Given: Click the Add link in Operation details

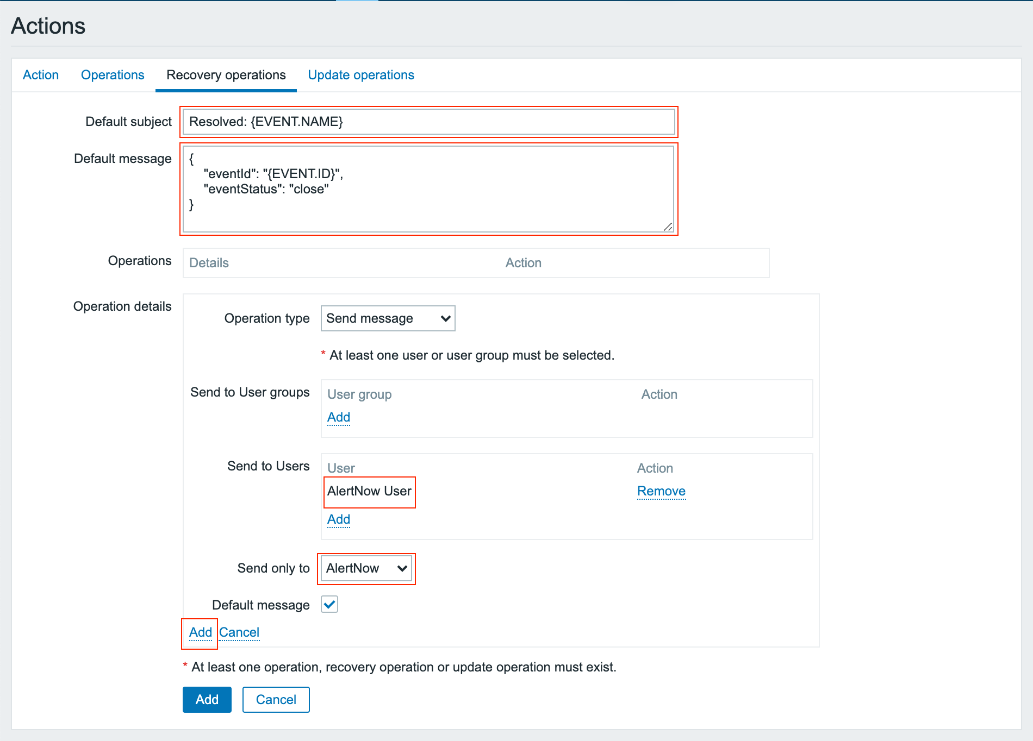Looking at the screenshot, I should pos(200,632).
